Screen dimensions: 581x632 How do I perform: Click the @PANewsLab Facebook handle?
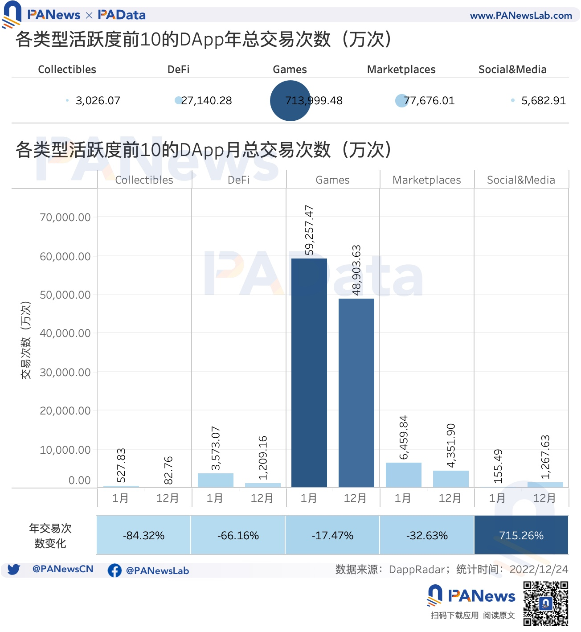point(158,570)
